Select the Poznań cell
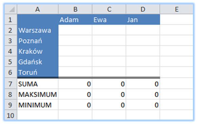The height and width of the screenshot is (124, 197). point(38,40)
